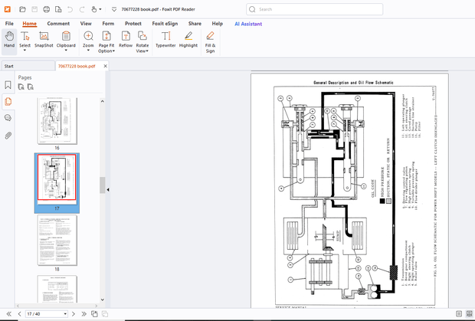This screenshot has height=321, width=475.
Task: Print the document via printer icon
Action: coord(46,9)
